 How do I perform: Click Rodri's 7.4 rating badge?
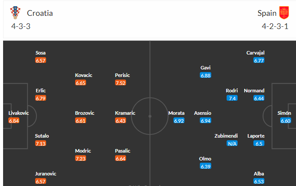pos(232,98)
